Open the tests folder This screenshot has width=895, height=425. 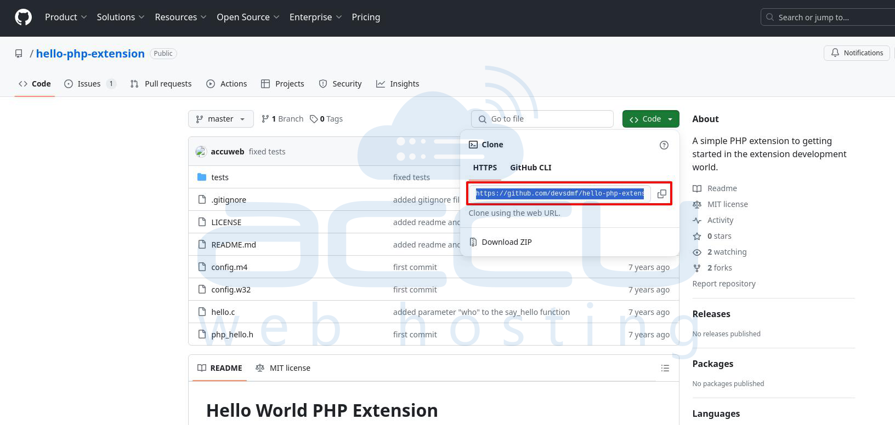220,177
